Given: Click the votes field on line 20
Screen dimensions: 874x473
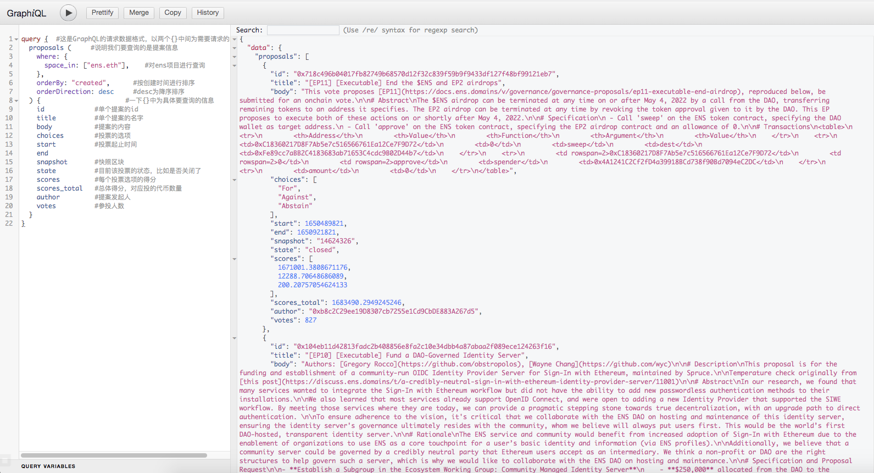Looking at the screenshot, I should (x=46, y=206).
